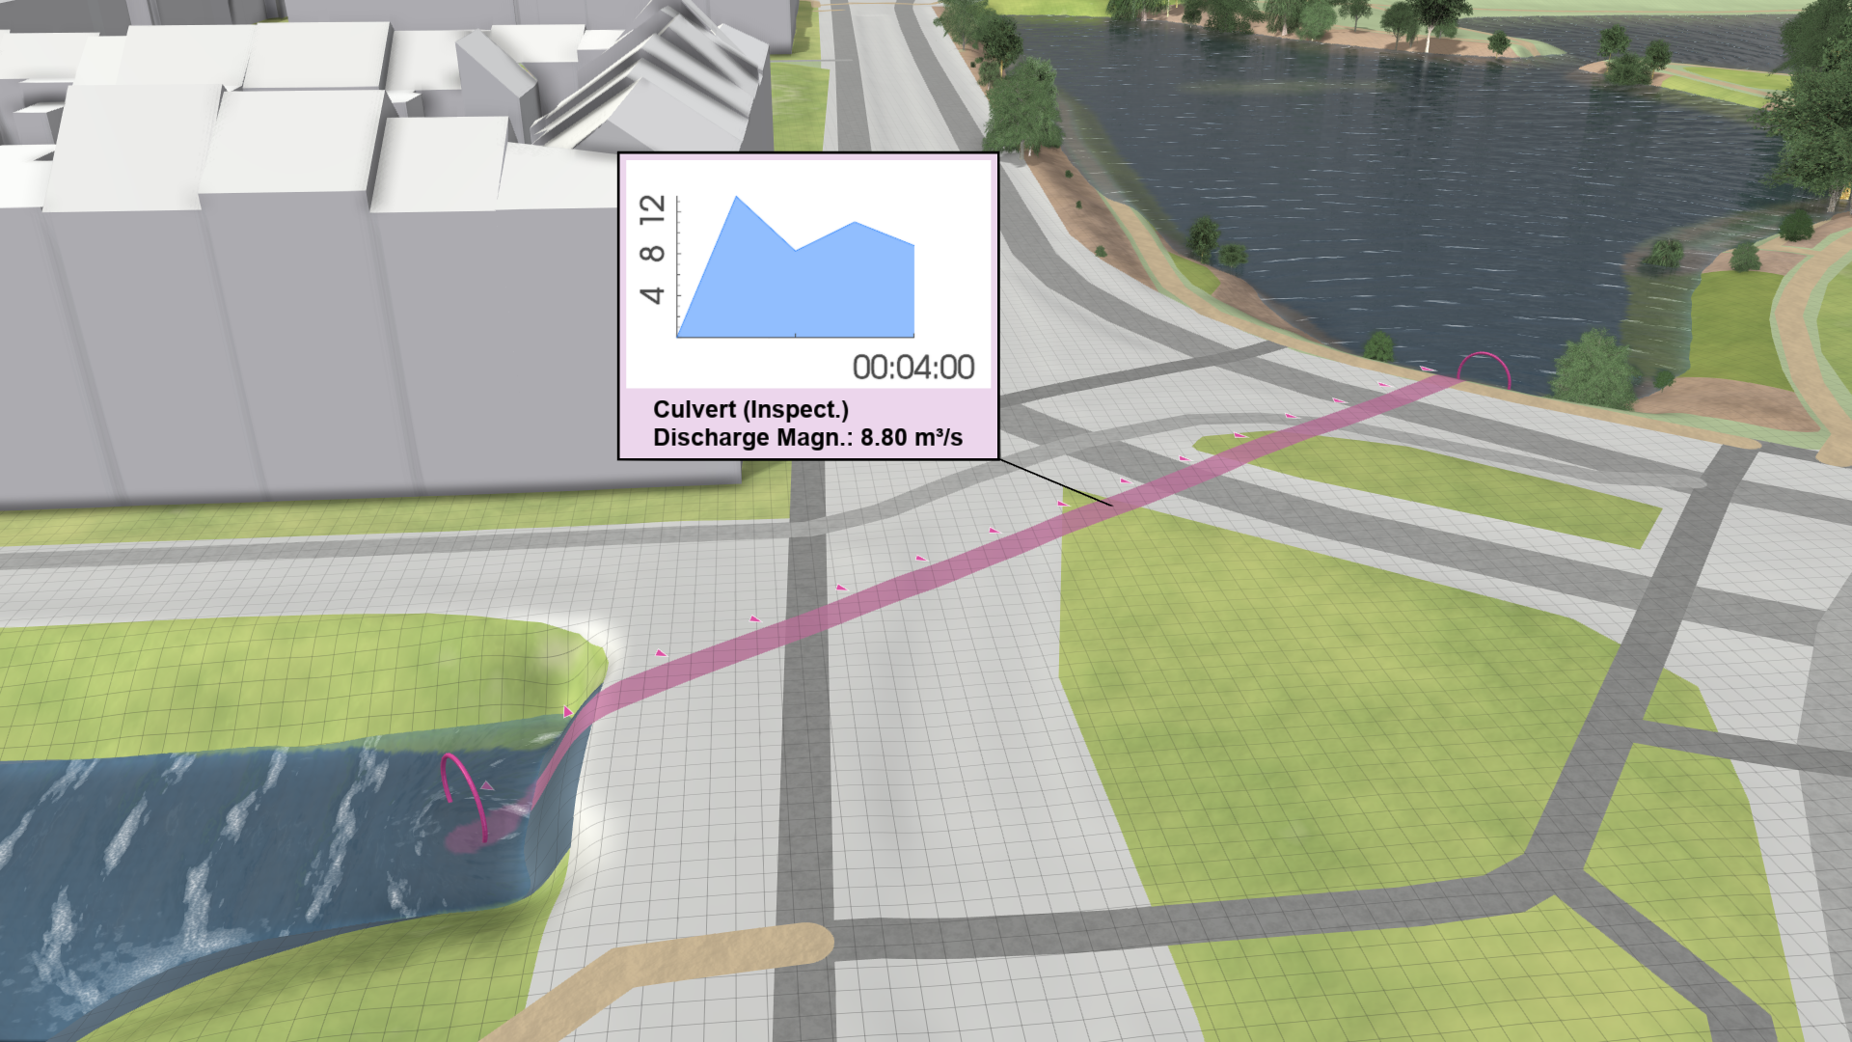
Task: Click the flow direction arrow near the culvert midpoint
Action: 994,530
